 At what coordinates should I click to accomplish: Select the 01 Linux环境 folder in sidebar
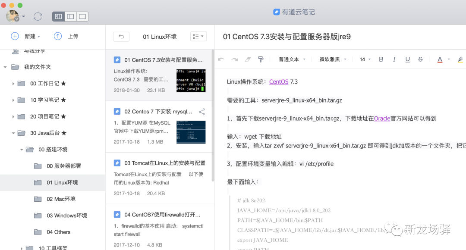click(x=53, y=183)
